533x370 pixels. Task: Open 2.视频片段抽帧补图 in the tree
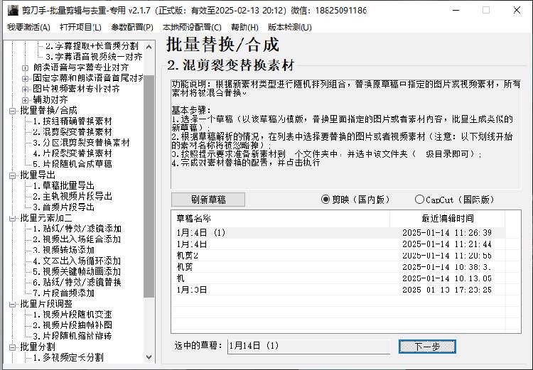pos(77,325)
